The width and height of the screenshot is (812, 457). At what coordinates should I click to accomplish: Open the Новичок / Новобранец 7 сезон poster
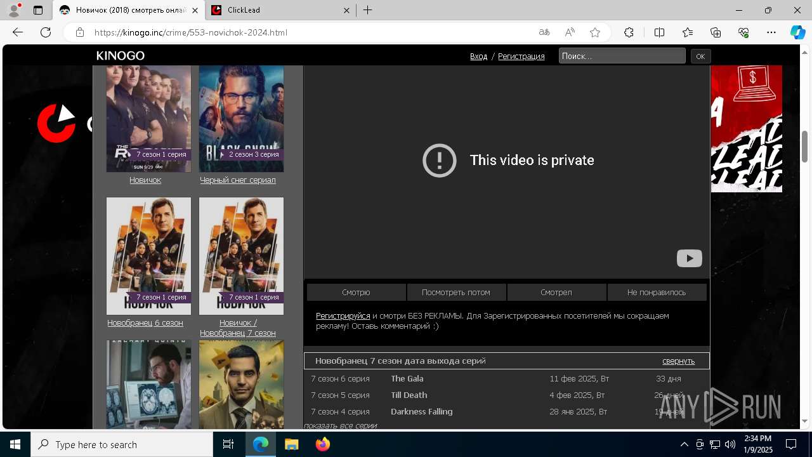pos(241,256)
